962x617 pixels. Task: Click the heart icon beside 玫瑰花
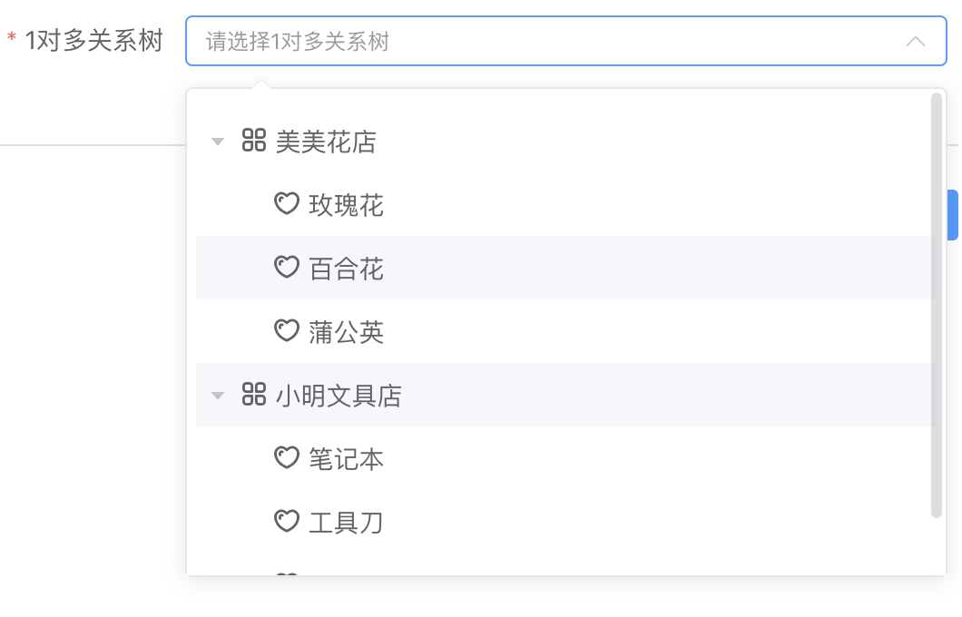[x=287, y=204]
